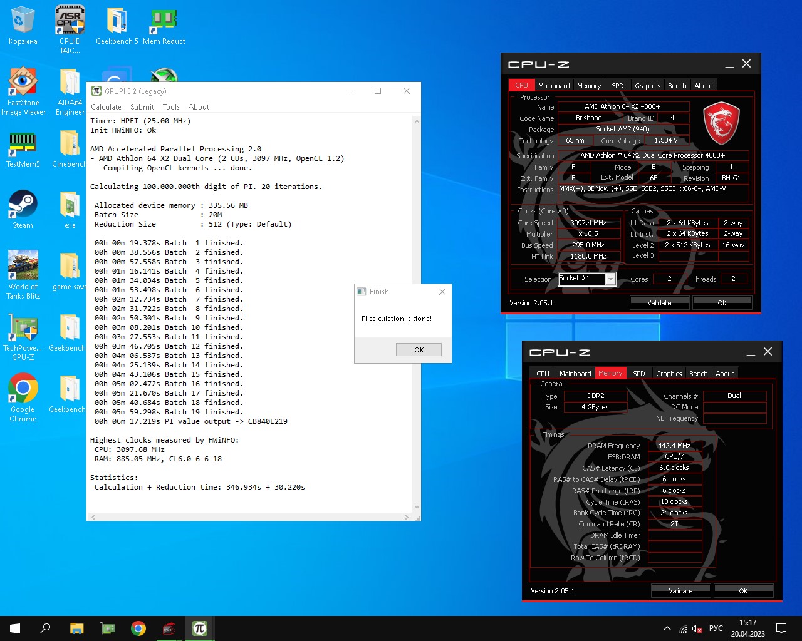Launch TechPowerUp GPU-Z desktop shortcut

(23, 337)
